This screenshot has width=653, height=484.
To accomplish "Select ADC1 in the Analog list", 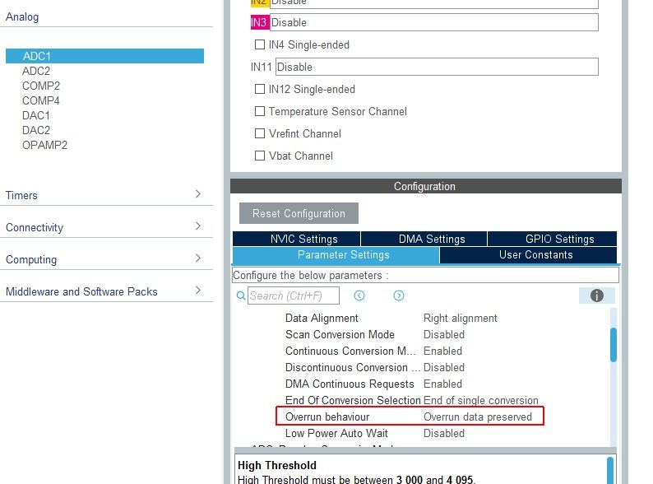I will click(104, 56).
